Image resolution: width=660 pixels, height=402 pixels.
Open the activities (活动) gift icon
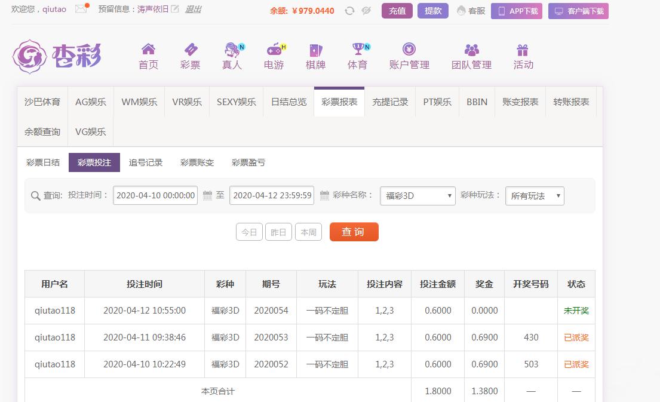click(523, 50)
